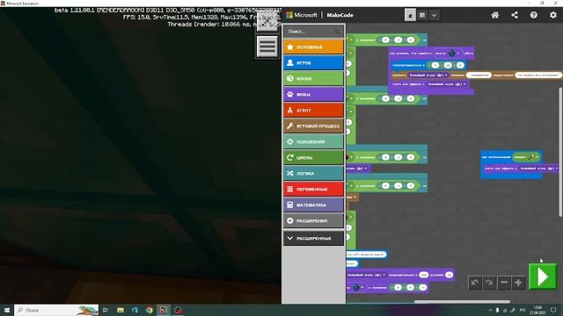This screenshot has width=563, height=316.
Task: Undo the last workspace change
Action: coord(475,283)
